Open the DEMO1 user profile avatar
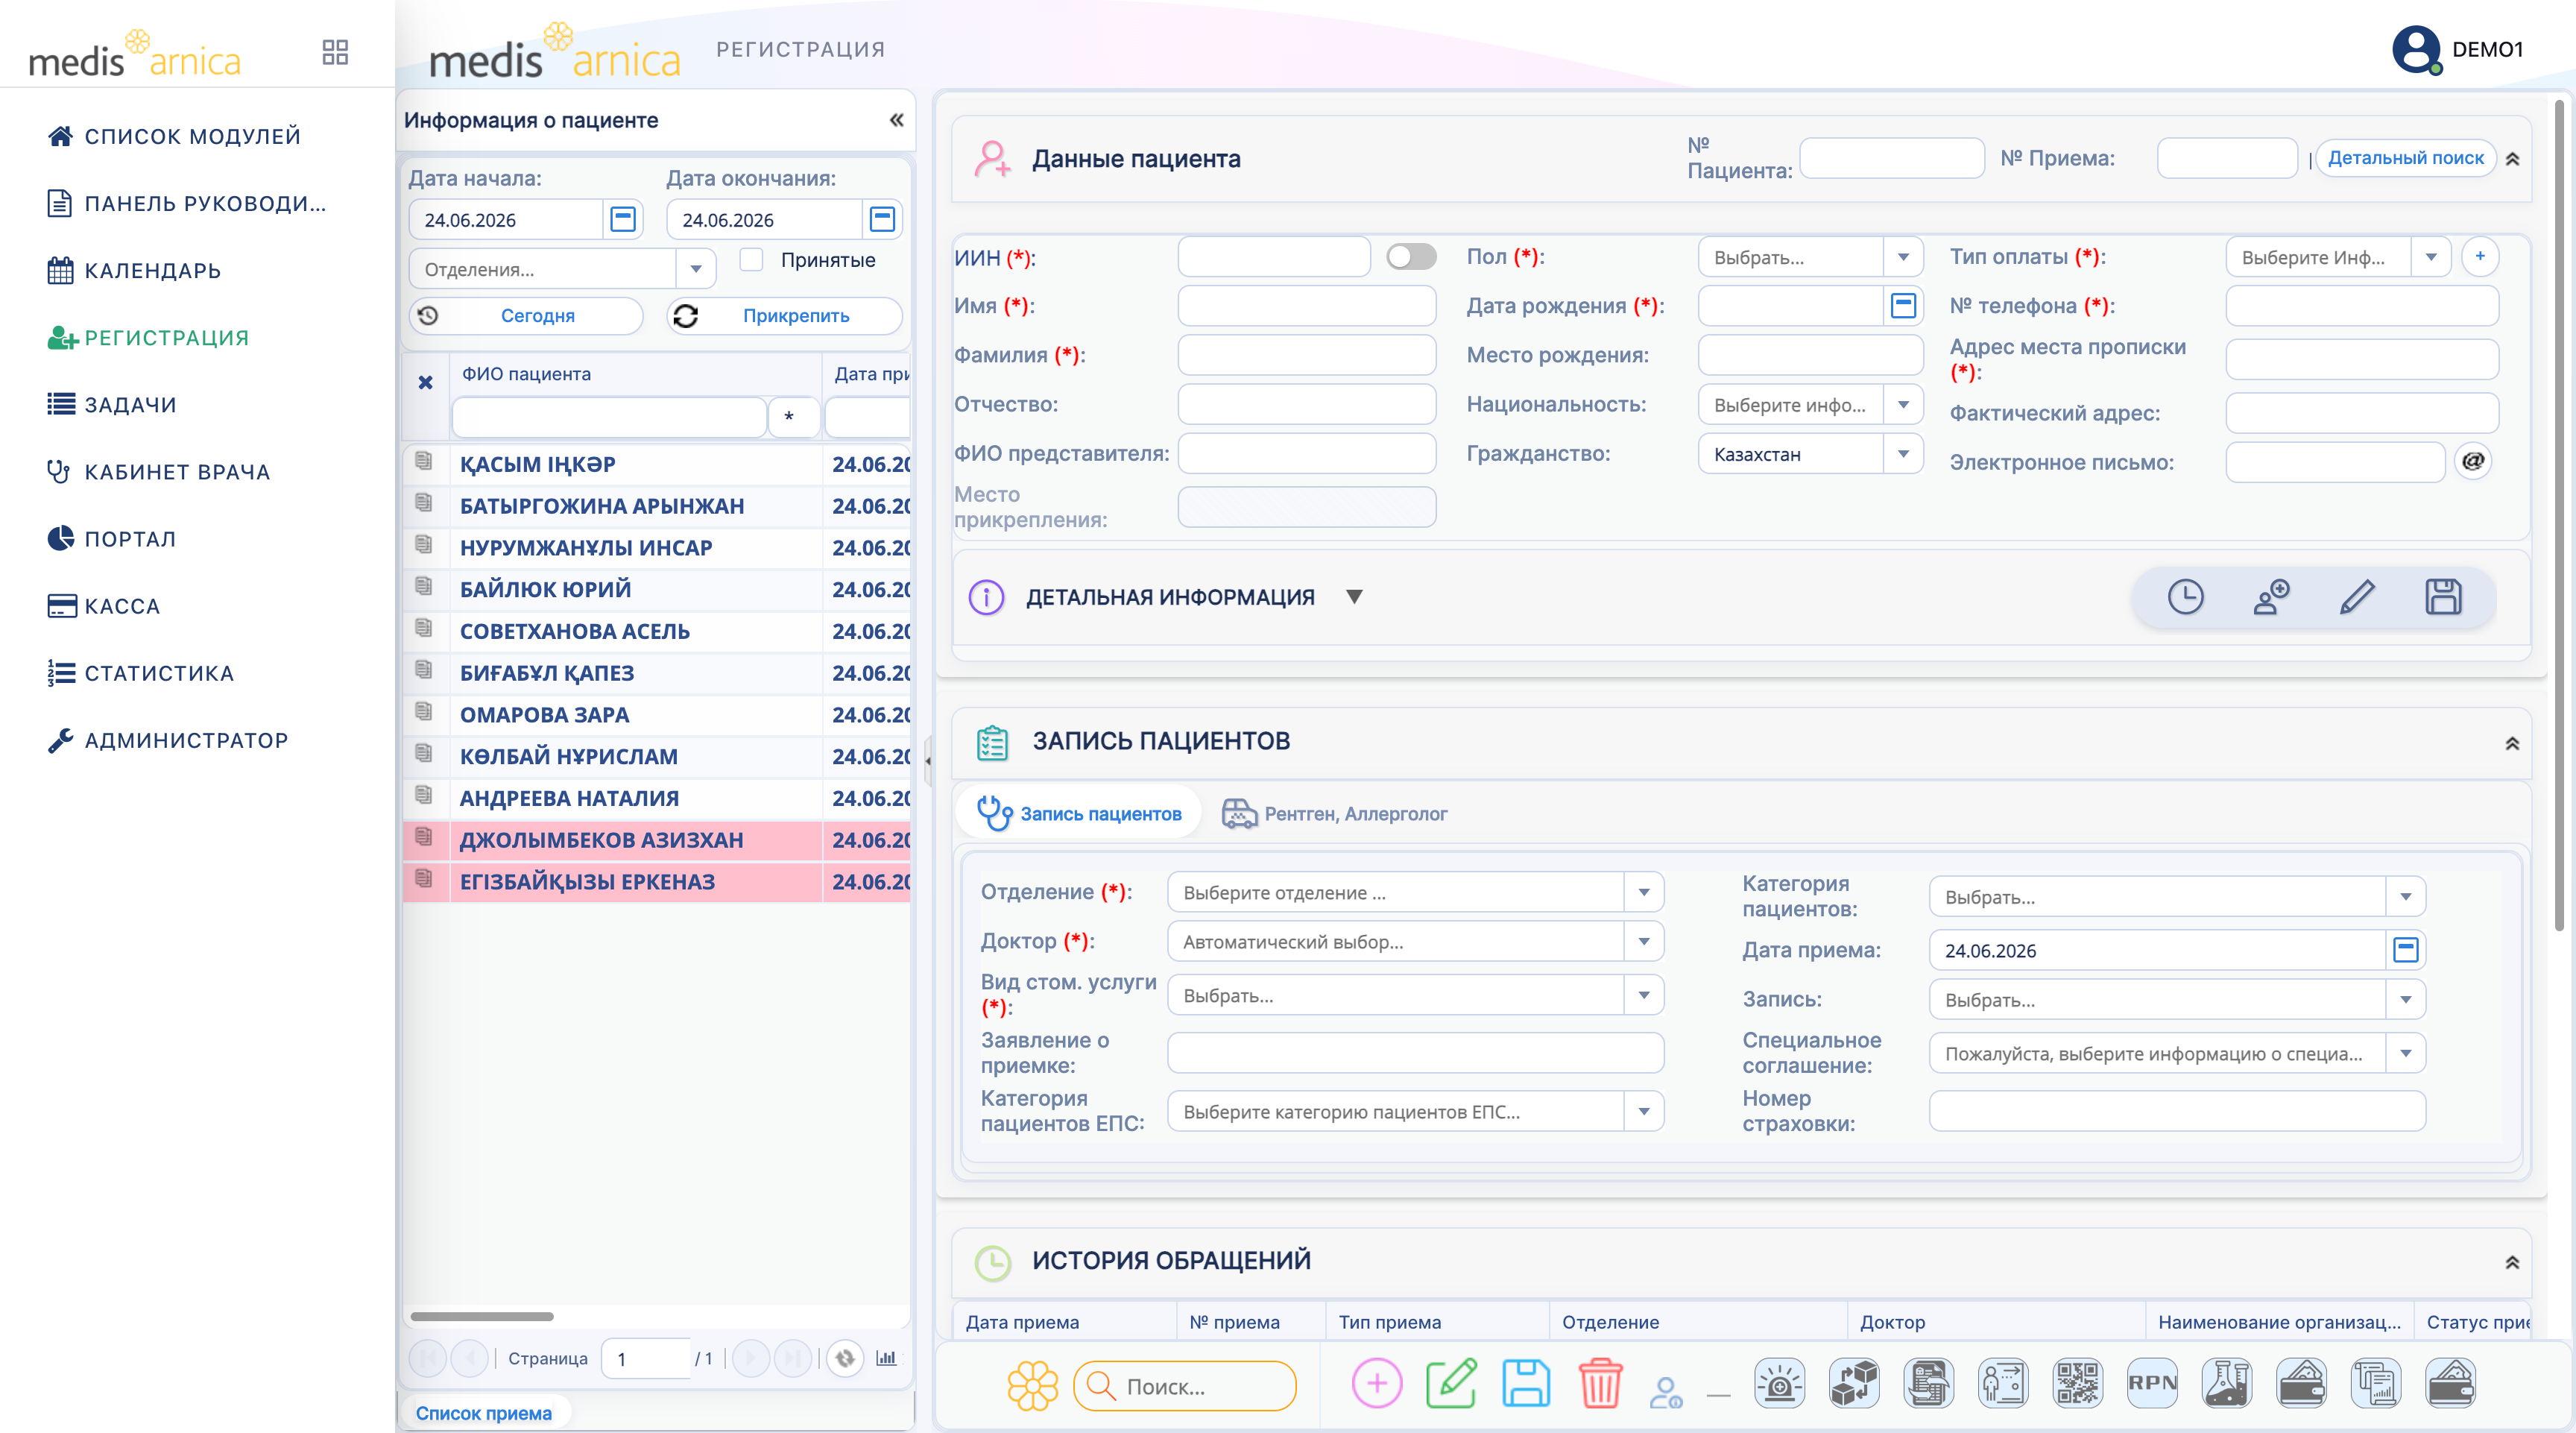Screen dimensions: 2576x1433 coord(2416,49)
